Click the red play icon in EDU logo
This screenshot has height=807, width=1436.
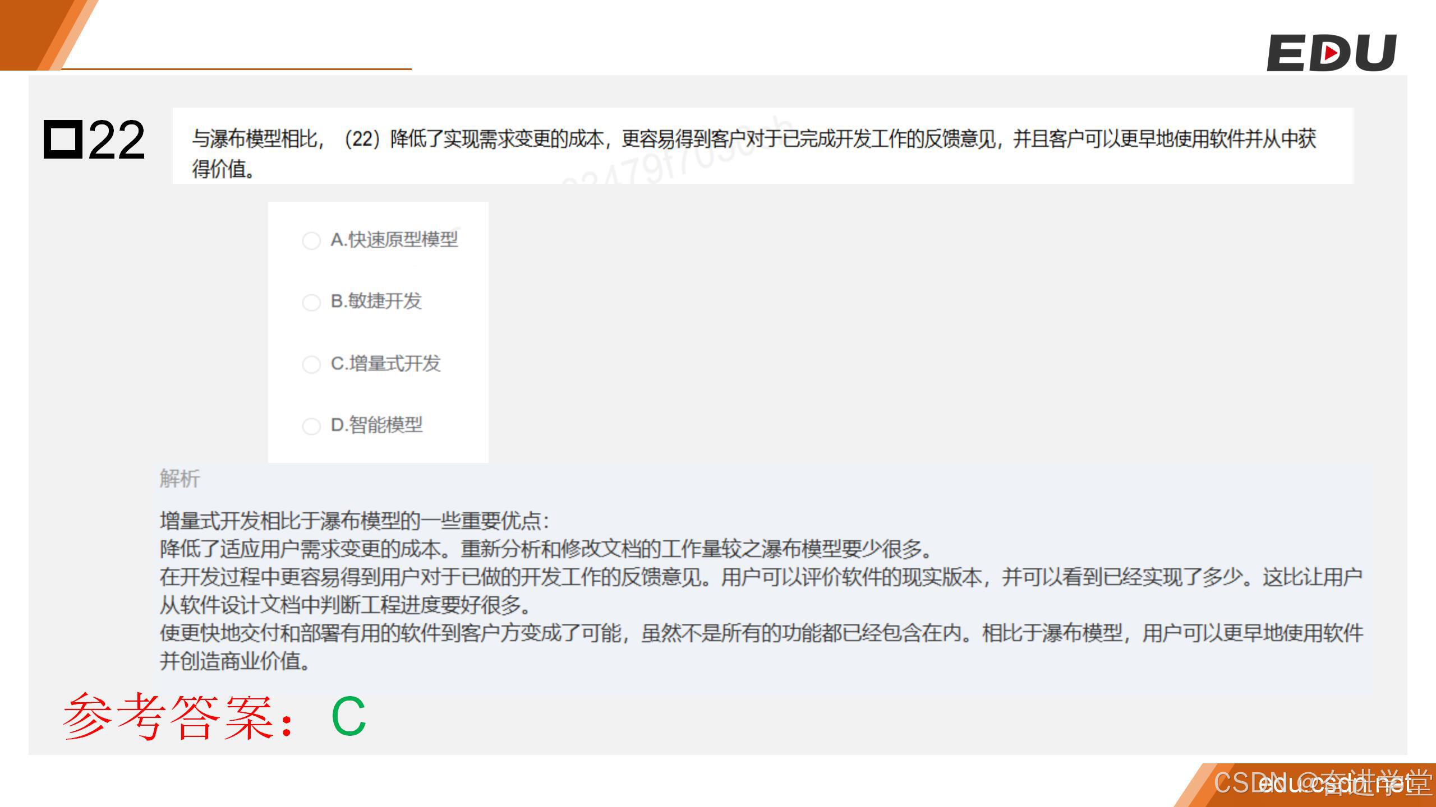[1331, 54]
